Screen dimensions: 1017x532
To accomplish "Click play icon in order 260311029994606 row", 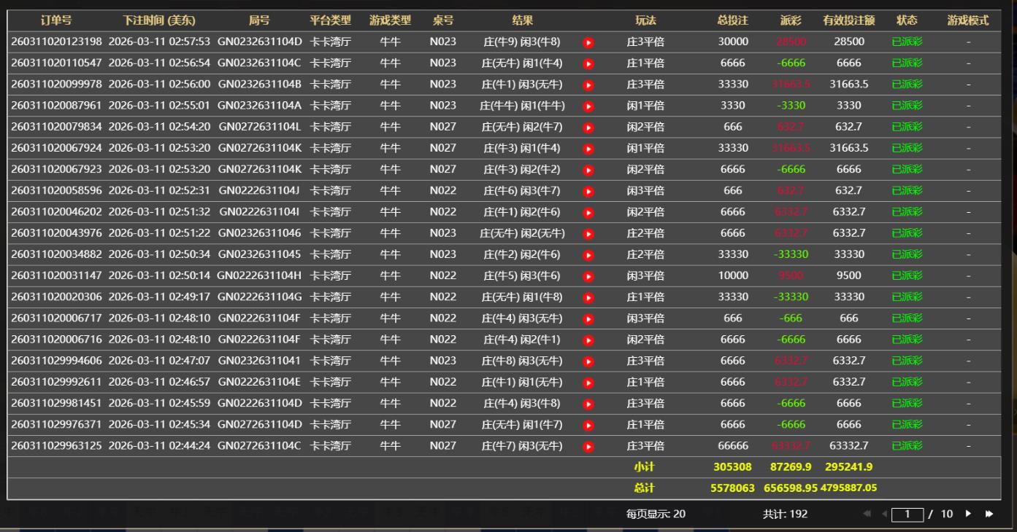I will (588, 361).
